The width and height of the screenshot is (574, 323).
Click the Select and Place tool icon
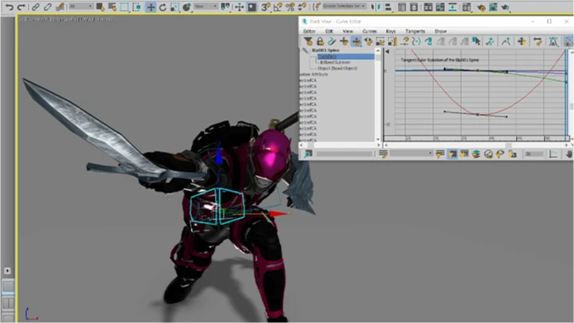click(187, 6)
